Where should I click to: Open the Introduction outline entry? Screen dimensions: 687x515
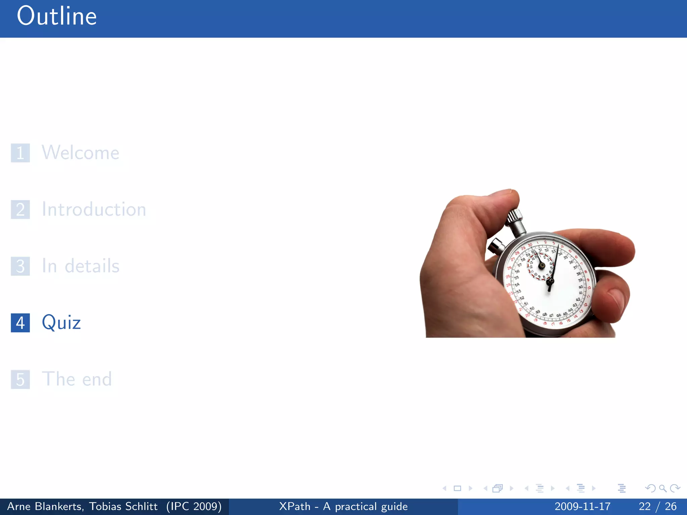94,210
